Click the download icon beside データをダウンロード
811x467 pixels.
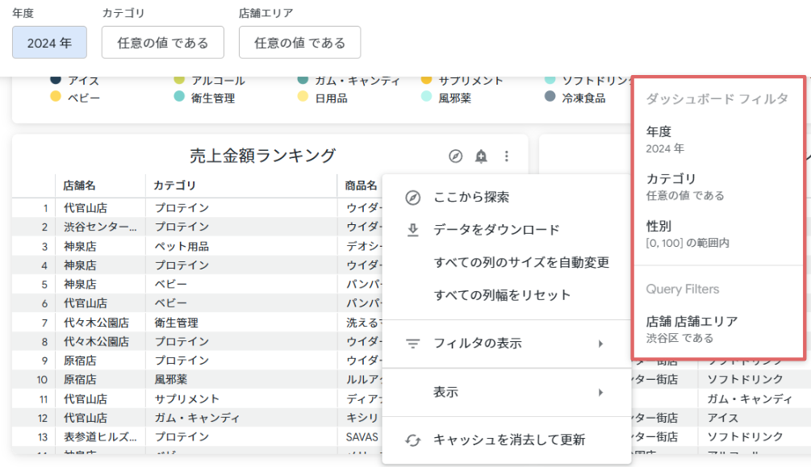(x=412, y=230)
